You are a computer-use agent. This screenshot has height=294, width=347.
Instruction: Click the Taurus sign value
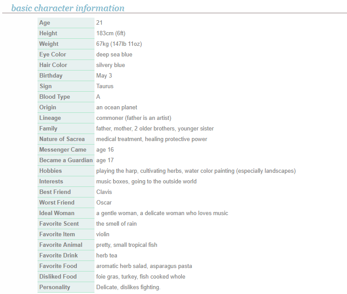[x=105, y=86]
